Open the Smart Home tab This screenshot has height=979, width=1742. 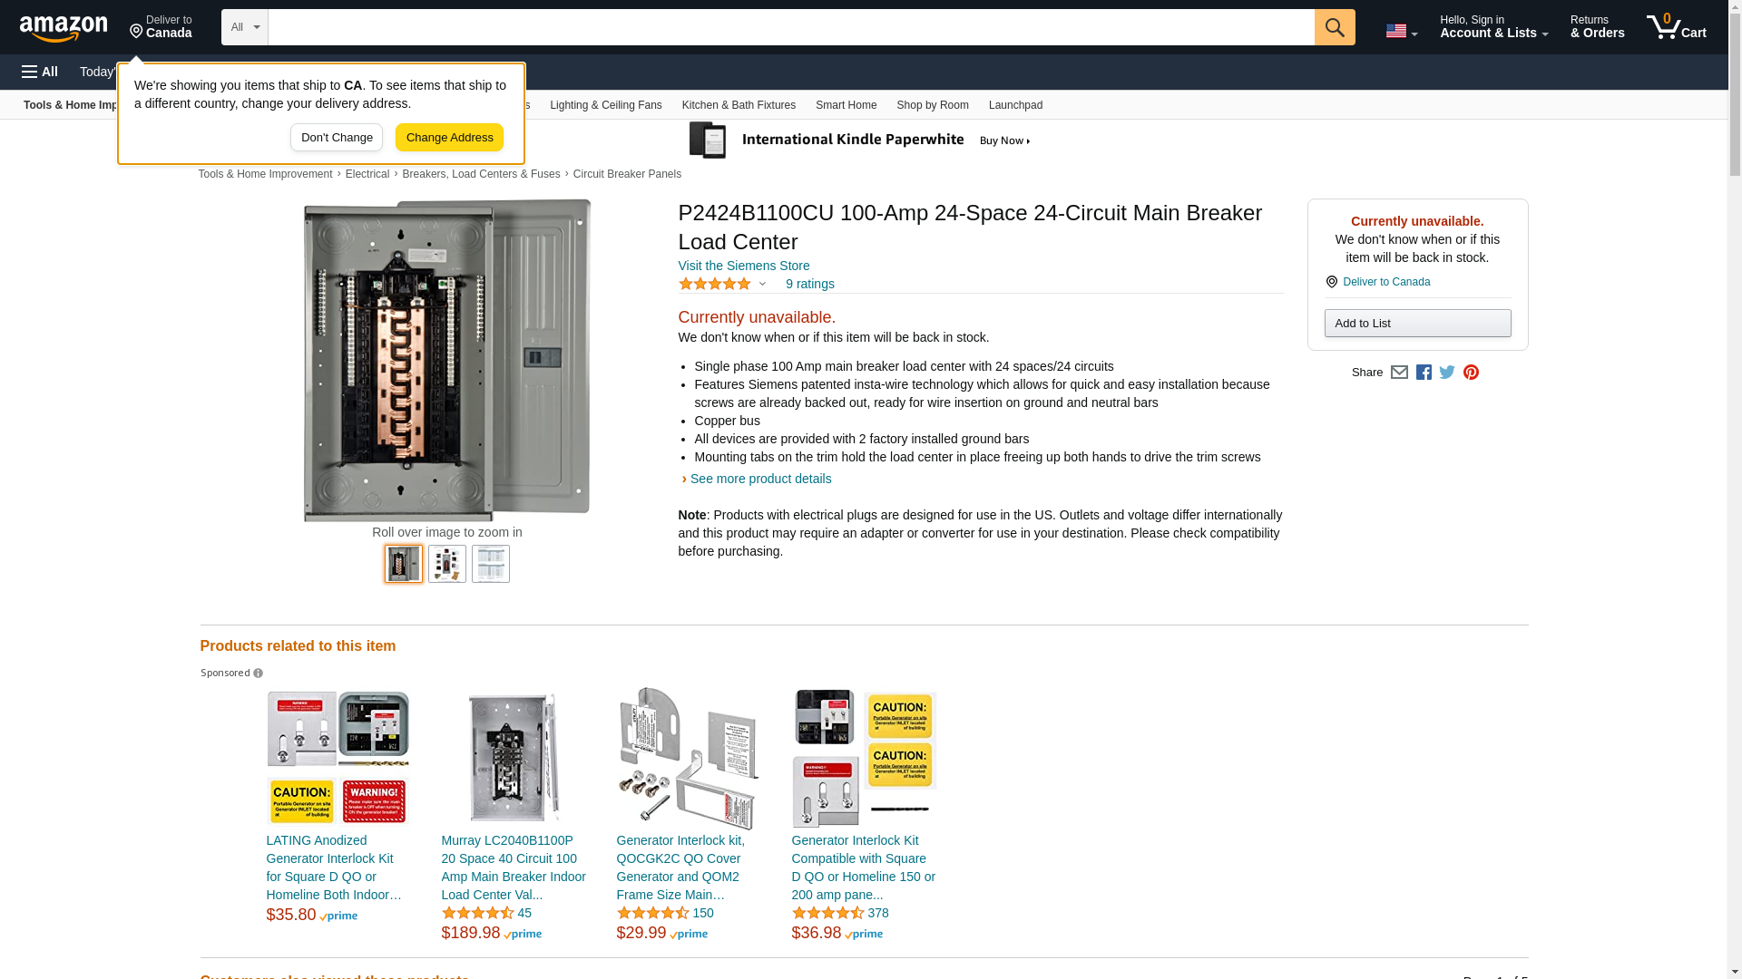tap(846, 105)
